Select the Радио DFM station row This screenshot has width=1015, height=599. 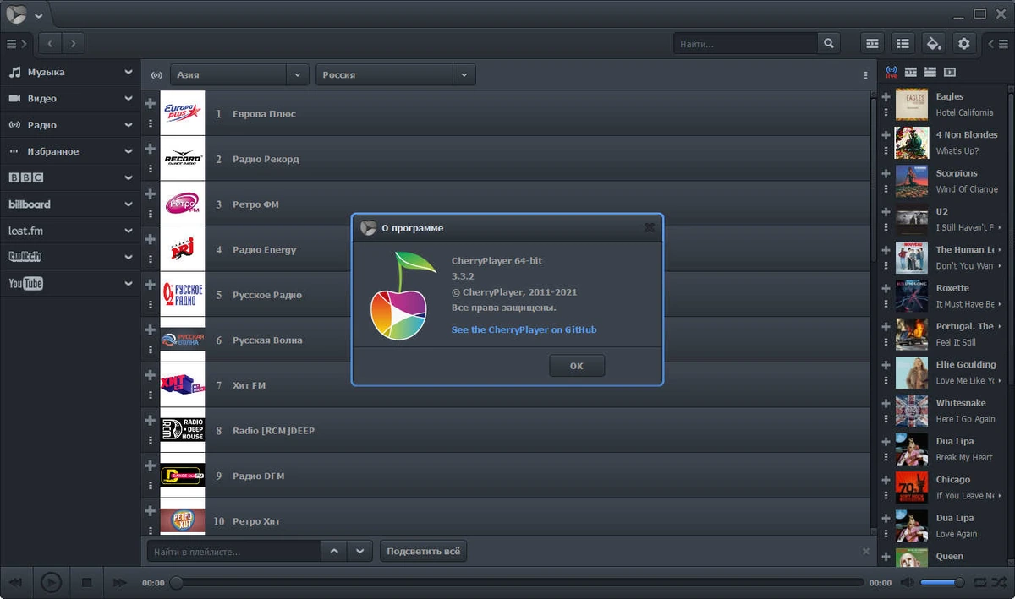point(506,476)
